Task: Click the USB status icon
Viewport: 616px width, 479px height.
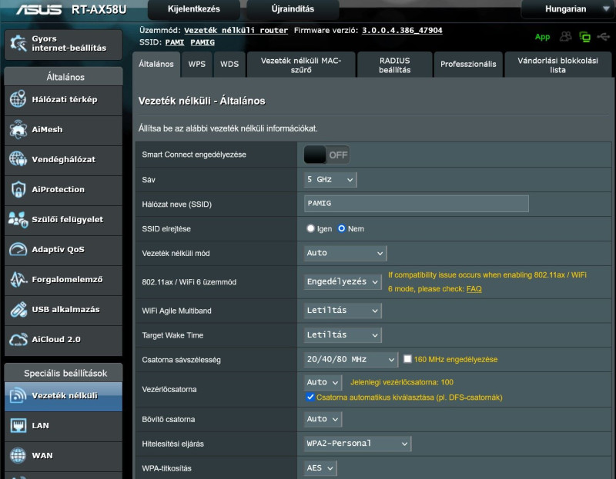Action: click(603, 37)
